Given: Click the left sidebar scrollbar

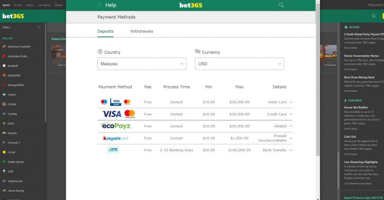Looking at the screenshot, I should click(x=46, y=72).
